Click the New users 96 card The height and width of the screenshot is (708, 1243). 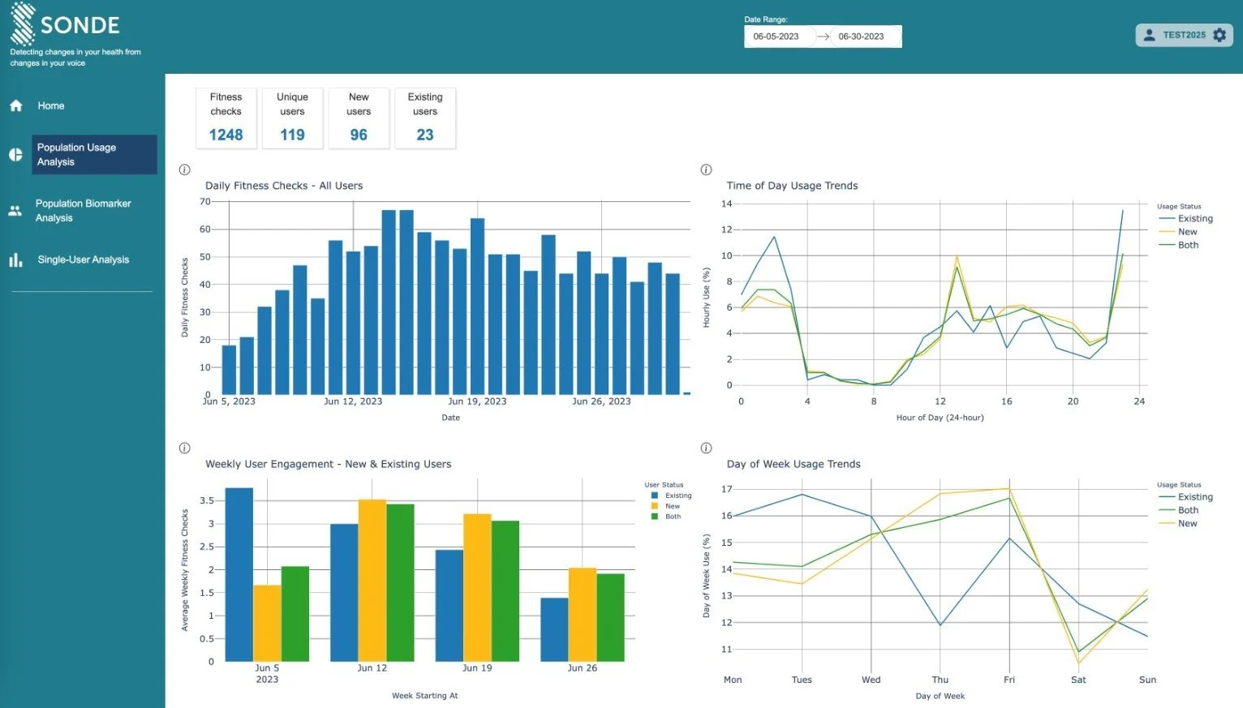coord(359,118)
